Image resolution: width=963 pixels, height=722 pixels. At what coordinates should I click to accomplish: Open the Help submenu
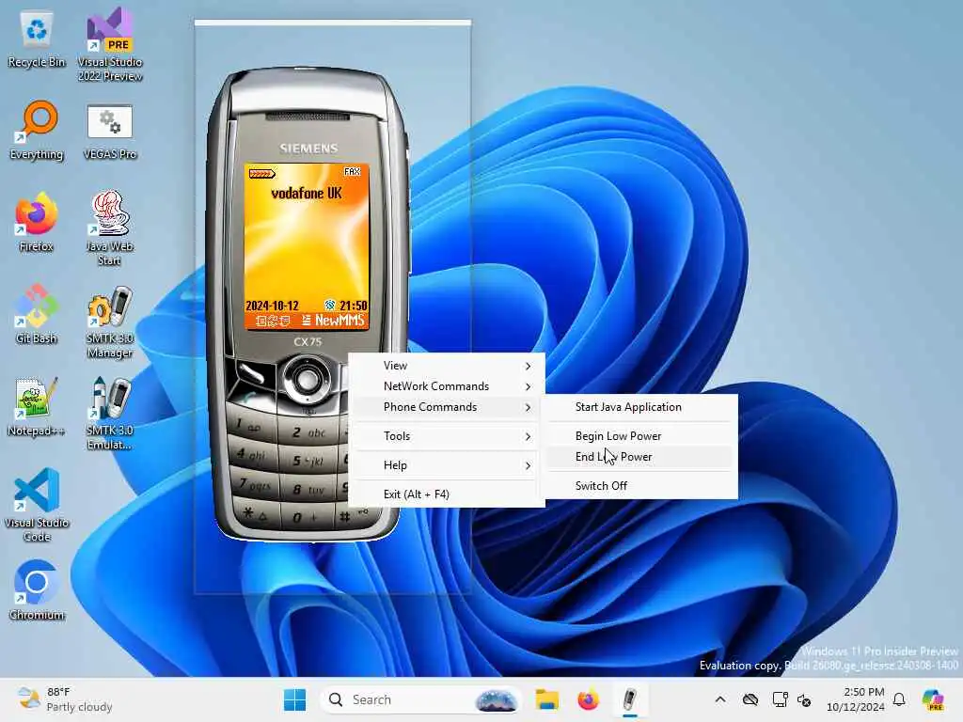[x=446, y=465]
